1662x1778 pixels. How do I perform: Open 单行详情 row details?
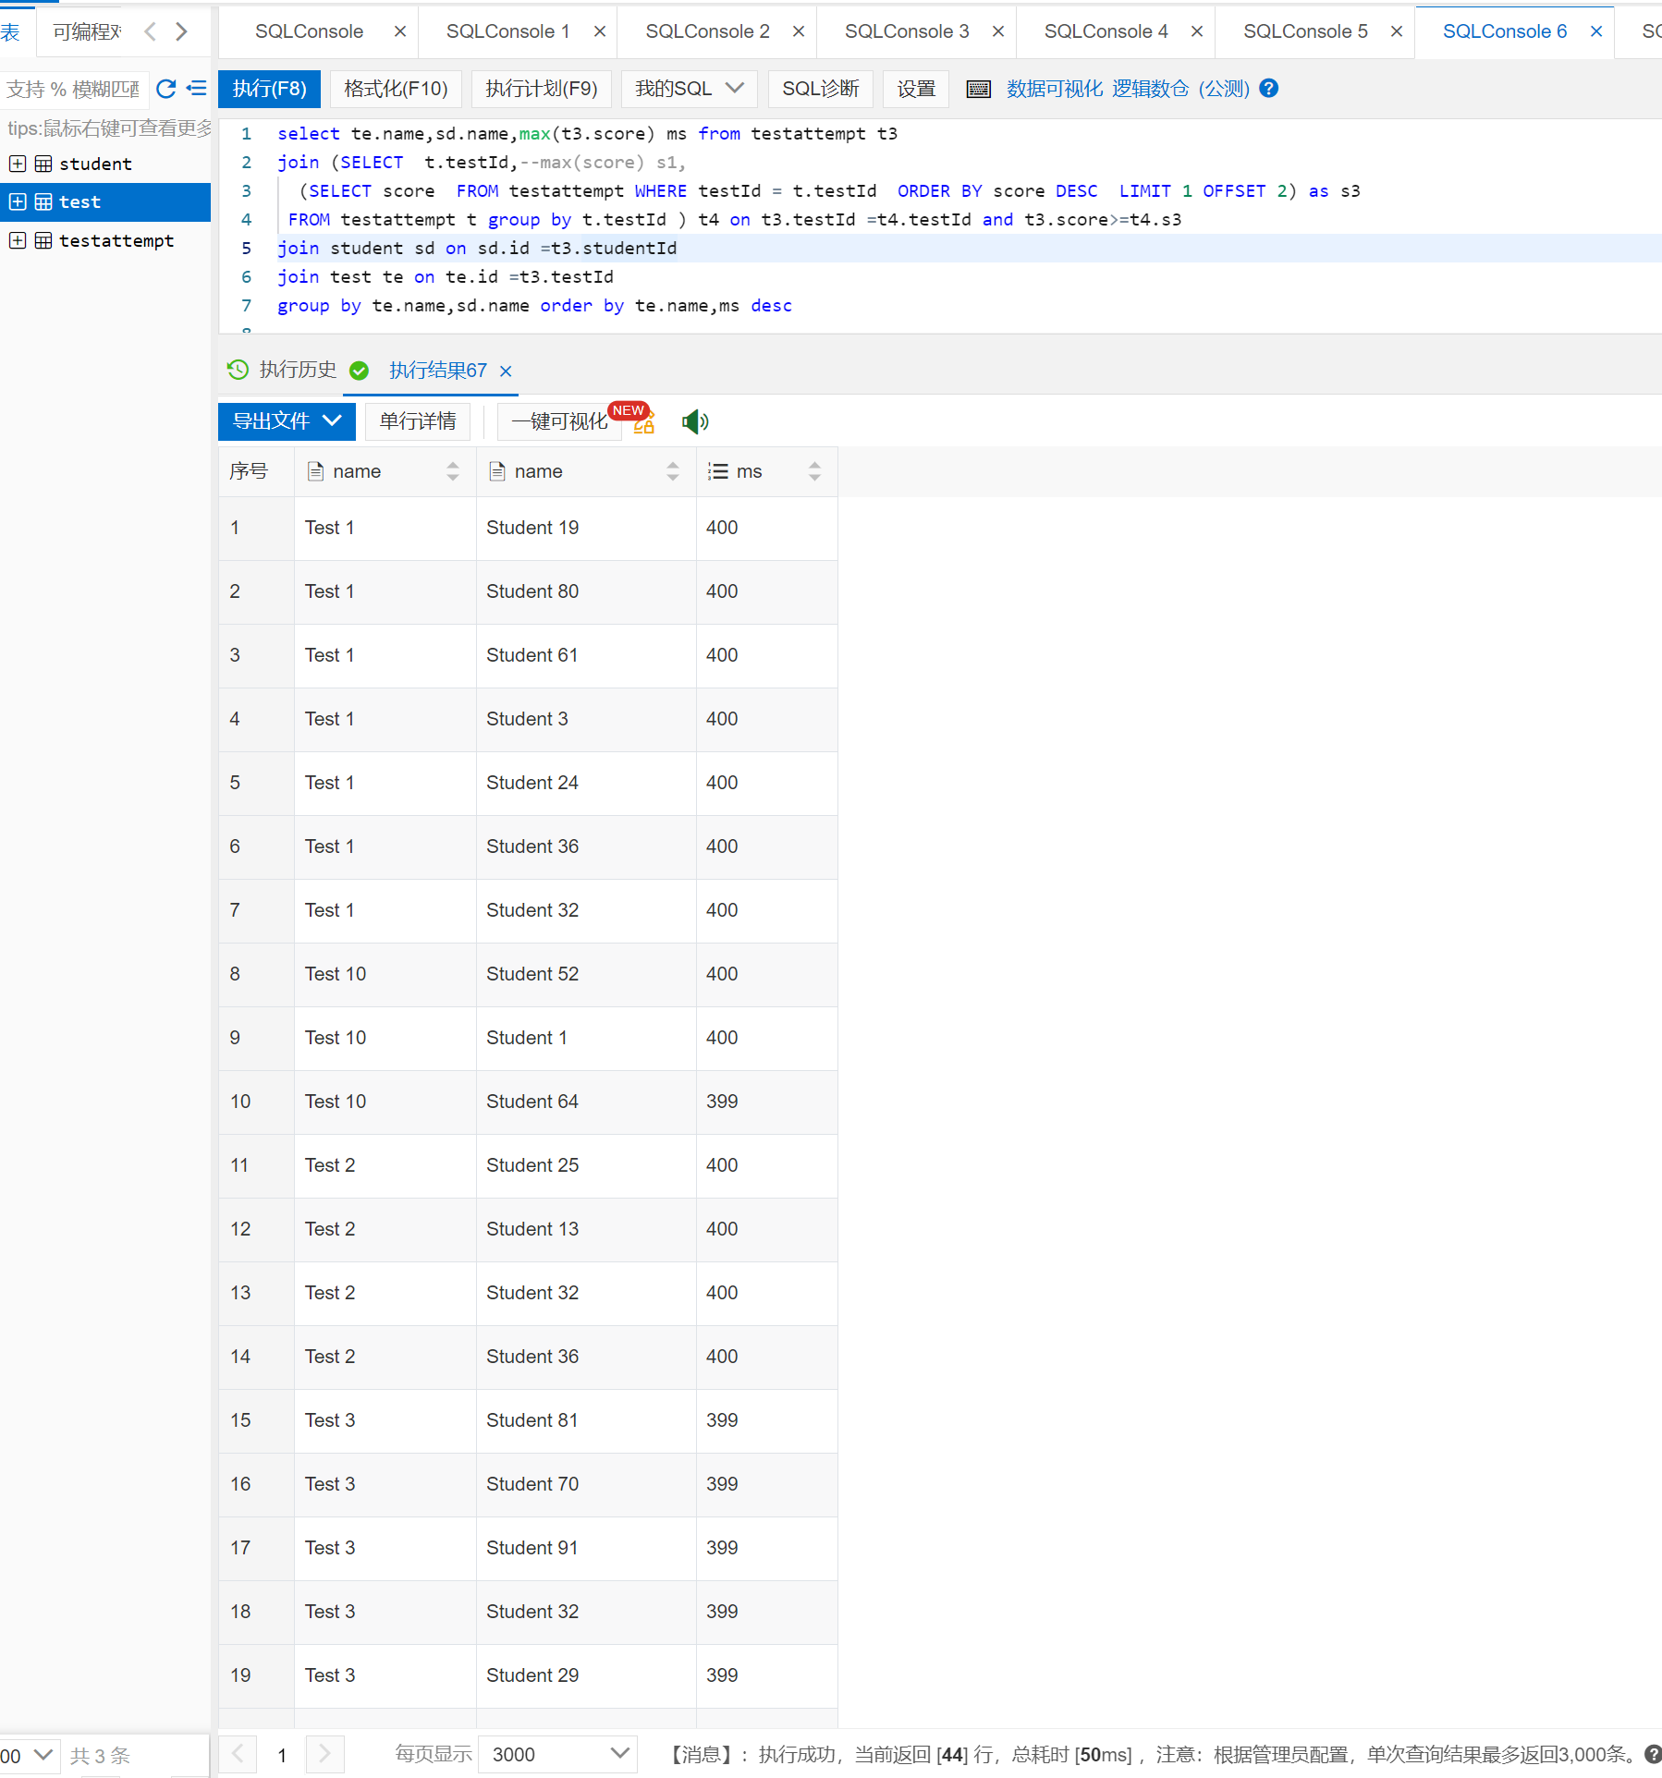[x=418, y=421]
